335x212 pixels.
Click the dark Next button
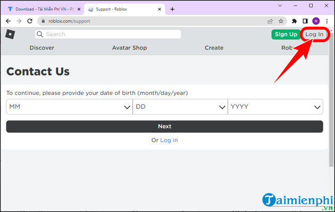click(x=164, y=126)
